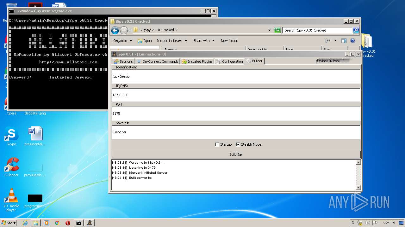Image resolution: width=405 pixels, height=227 pixels.
Task: Click the Build Jar button
Action: pos(236,154)
